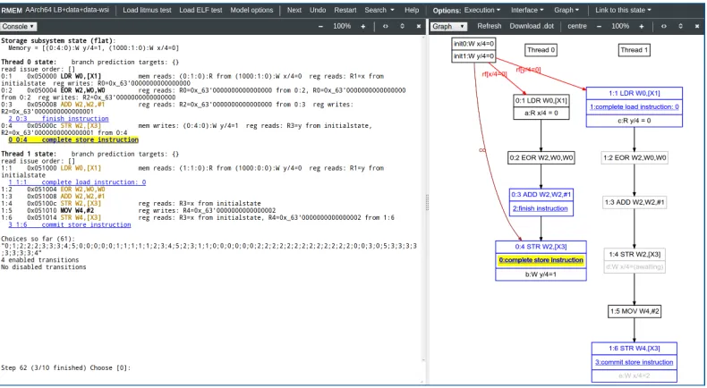Click console link '2 0:3 finish instruction'

click(58, 119)
